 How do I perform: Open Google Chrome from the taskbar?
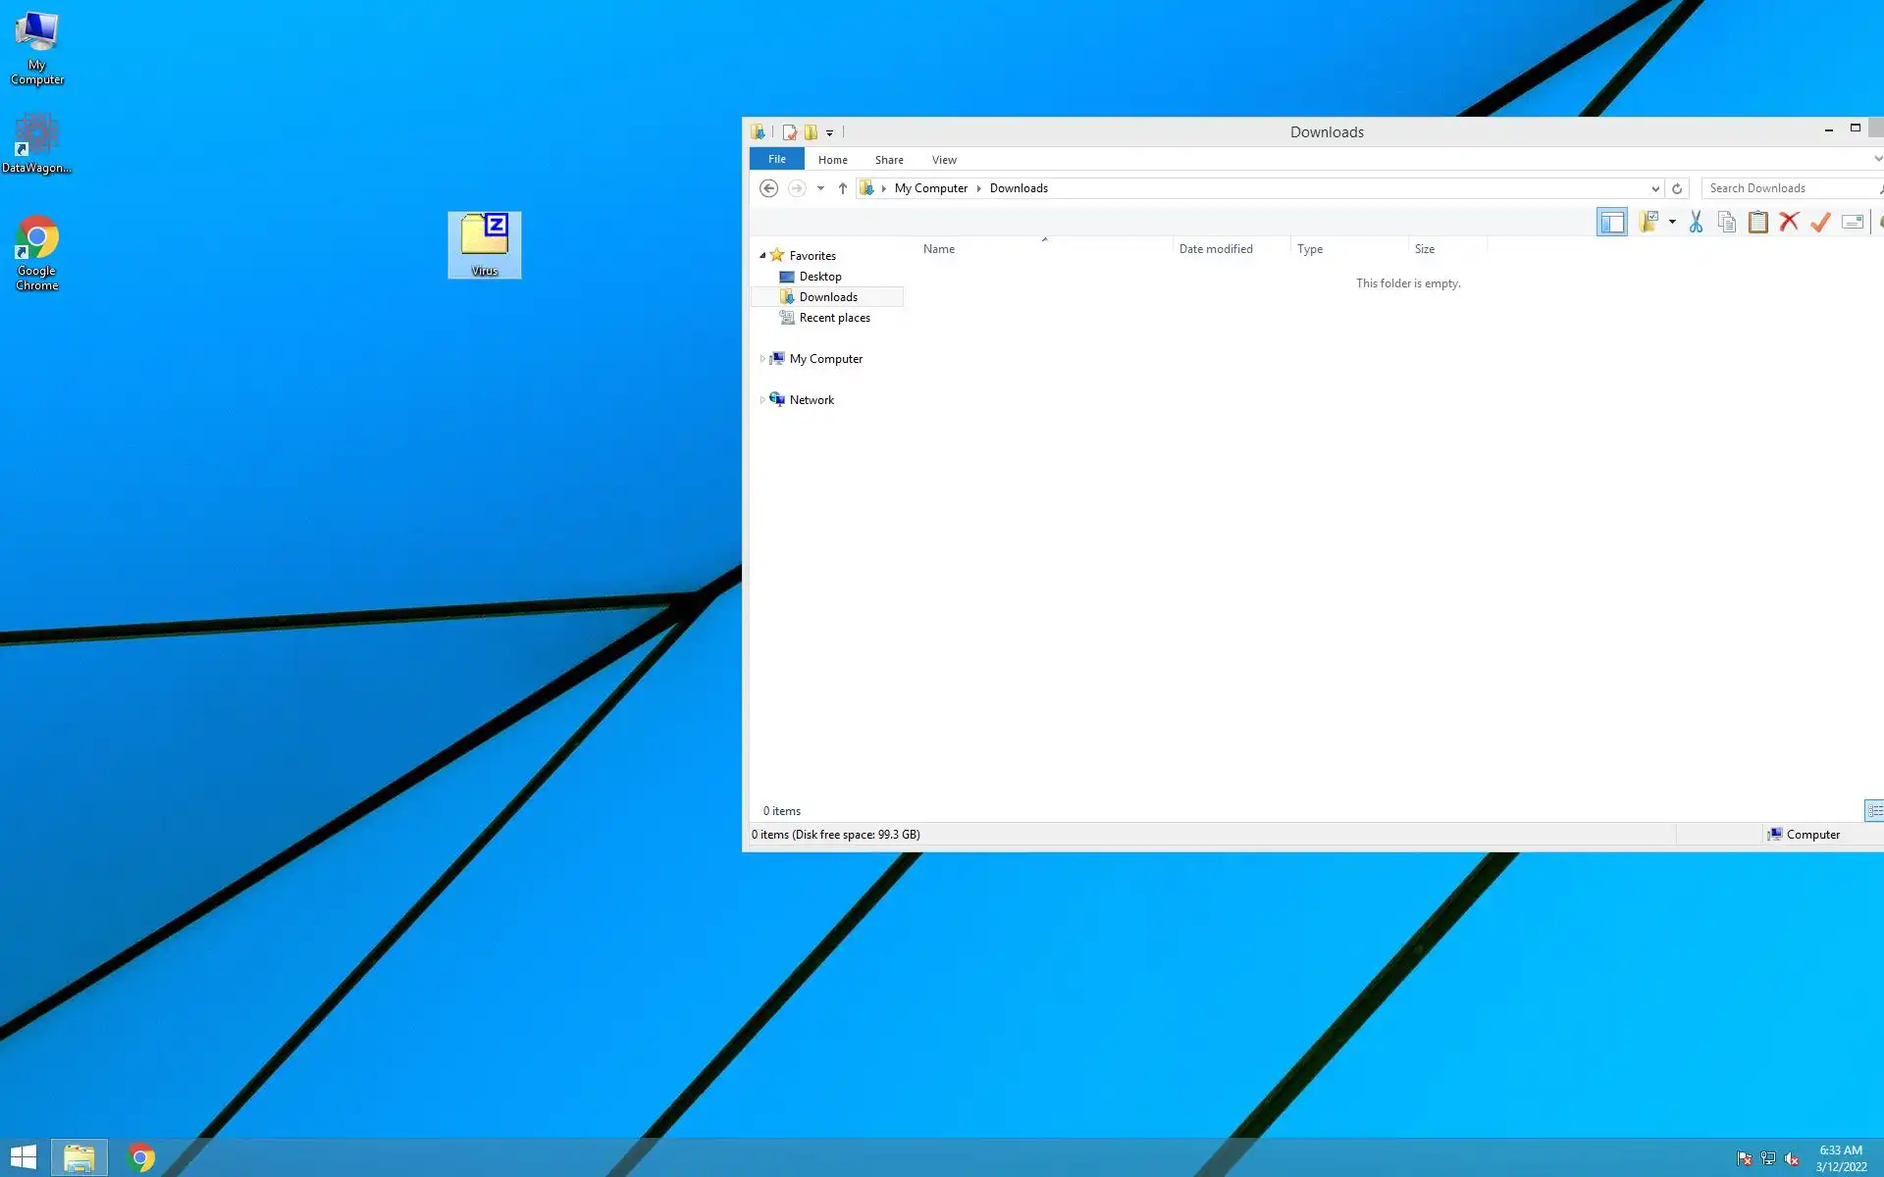(141, 1158)
